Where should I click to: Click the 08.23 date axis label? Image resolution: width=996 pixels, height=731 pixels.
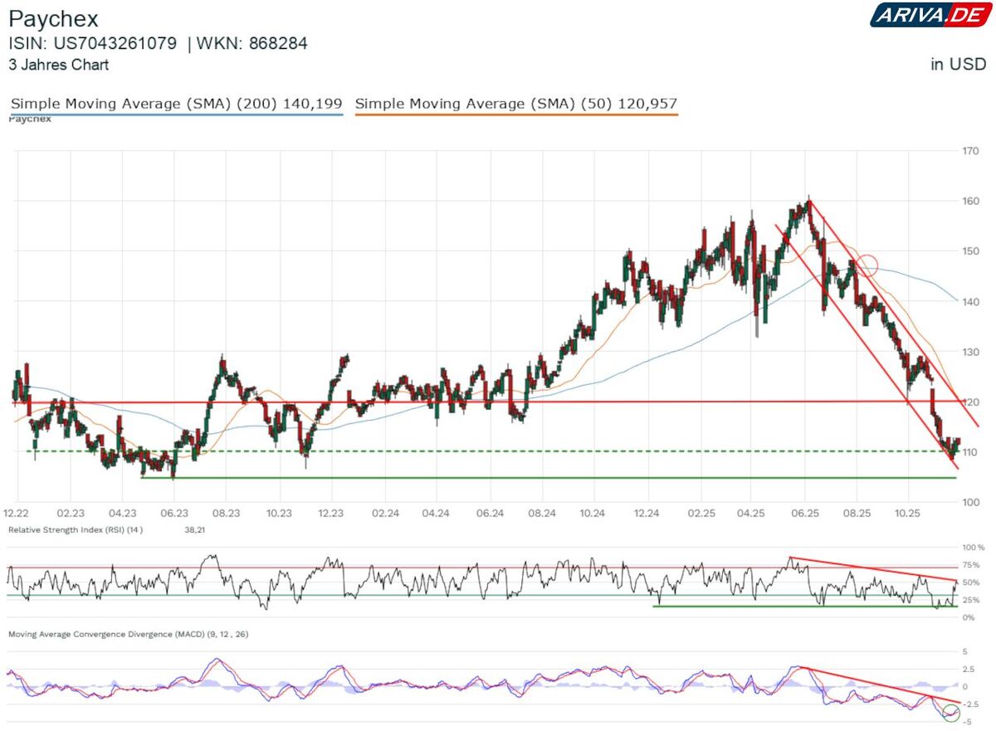[x=227, y=514]
